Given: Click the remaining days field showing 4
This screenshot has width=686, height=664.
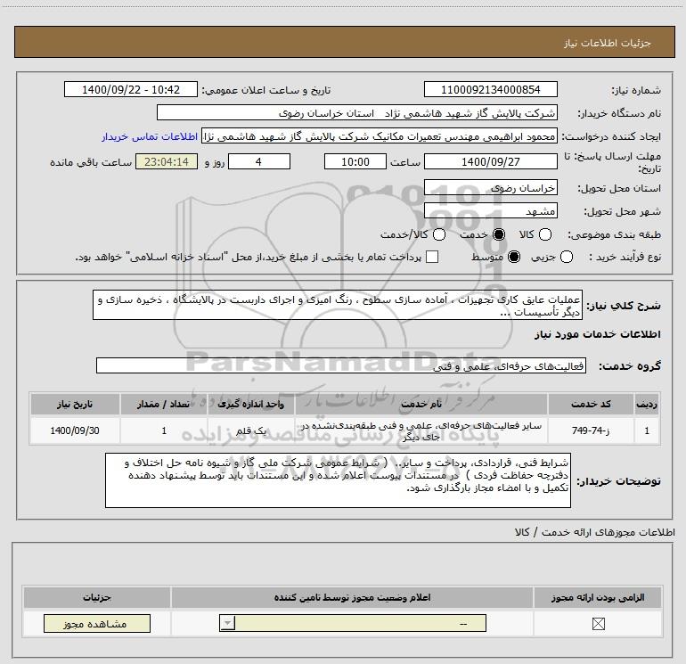Looking at the screenshot, I should point(259,161).
